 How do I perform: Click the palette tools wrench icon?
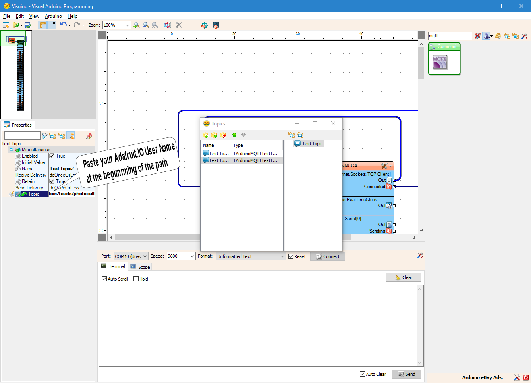click(524, 36)
